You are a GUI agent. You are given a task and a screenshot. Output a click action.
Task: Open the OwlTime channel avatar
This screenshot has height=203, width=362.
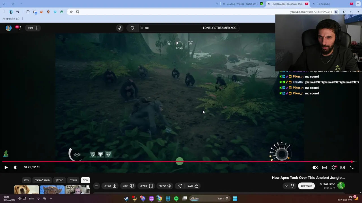point(341,186)
